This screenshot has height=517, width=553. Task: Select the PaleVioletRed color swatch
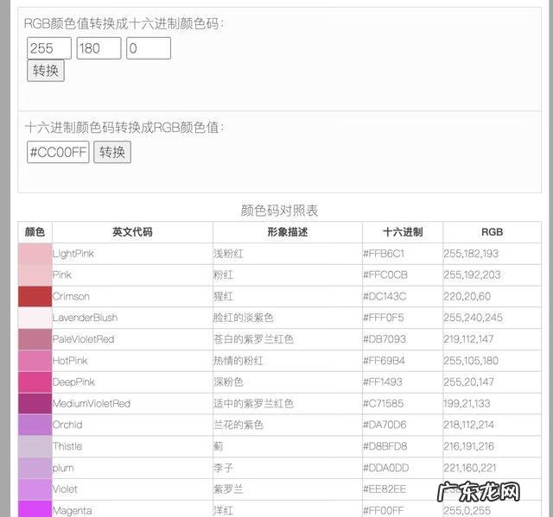point(35,339)
